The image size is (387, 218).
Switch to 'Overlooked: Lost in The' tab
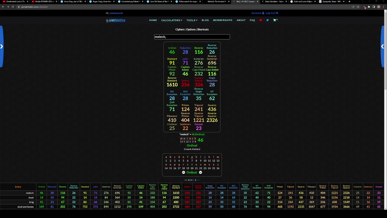tap(15, 2)
